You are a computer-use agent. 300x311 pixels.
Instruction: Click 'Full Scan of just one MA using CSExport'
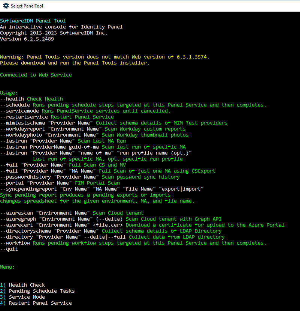click(157, 171)
